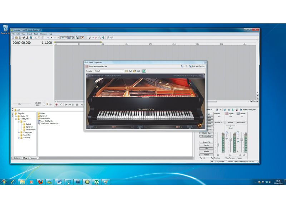Click the Preview channel volume fader
The width and height of the screenshot is (286, 215).
click(218, 145)
